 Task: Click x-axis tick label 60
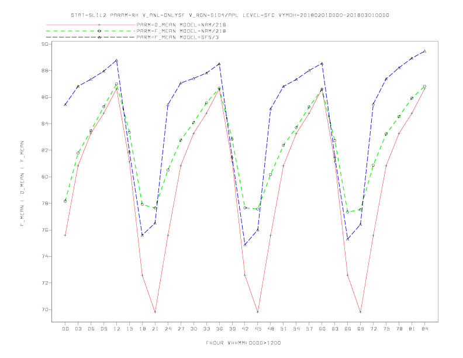click(x=322, y=329)
